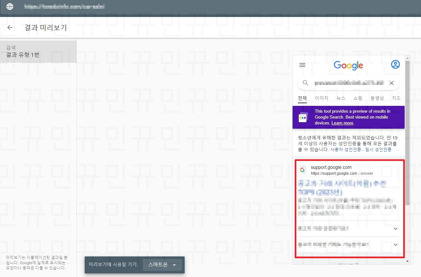
Task: Switch to the 지도 tab
Action: 396,98
